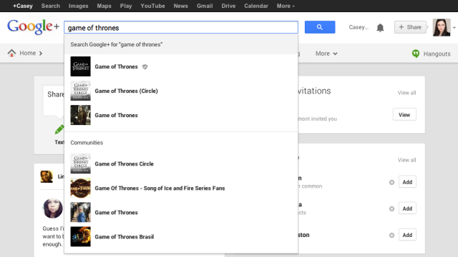This screenshot has width=458, height=257.
Task: Click the View invitation button
Action: pos(404,114)
